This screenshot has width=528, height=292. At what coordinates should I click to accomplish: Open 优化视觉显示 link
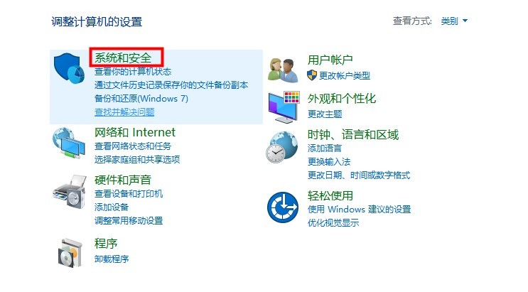click(333, 222)
